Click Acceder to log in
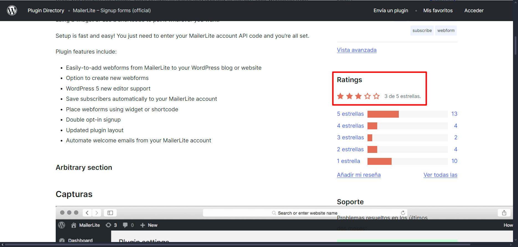Viewport: 518px width, 247px height. (474, 11)
